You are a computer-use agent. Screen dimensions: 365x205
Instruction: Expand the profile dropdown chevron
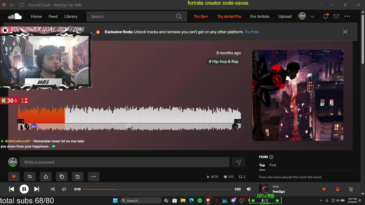pos(312,17)
